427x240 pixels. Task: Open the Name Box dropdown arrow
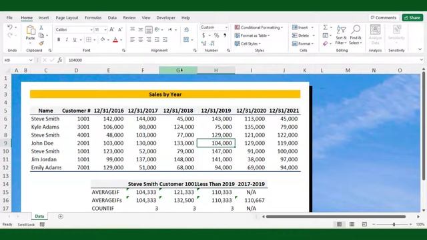tap(31, 60)
